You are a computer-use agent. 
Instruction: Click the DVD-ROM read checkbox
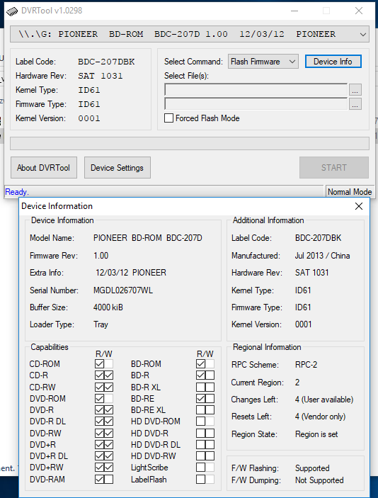pyautogui.click(x=99, y=398)
